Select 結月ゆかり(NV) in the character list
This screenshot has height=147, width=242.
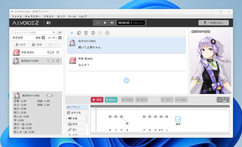pos(37,61)
